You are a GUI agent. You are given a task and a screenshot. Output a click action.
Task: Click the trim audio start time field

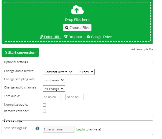[52, 97]
